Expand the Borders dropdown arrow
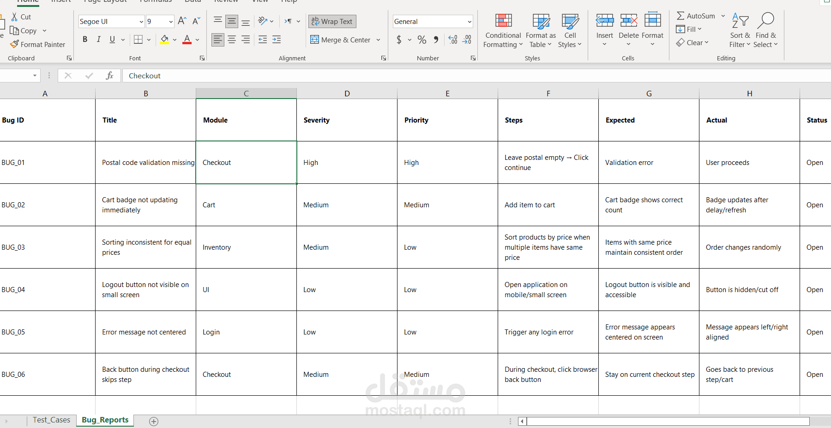 click(149, 40)
